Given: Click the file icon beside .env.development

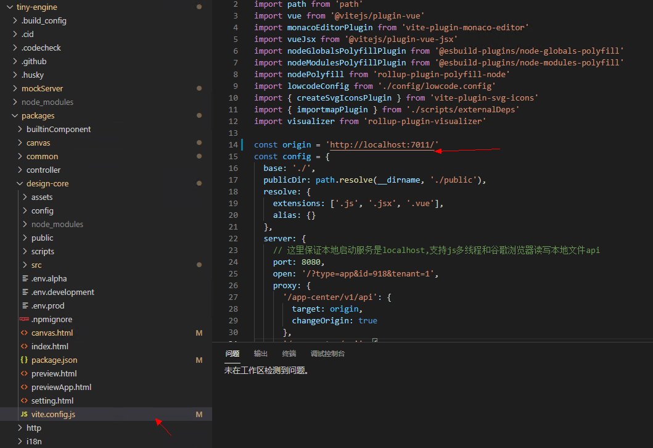Looking at the screenshot, I should [x=24, y=292].
